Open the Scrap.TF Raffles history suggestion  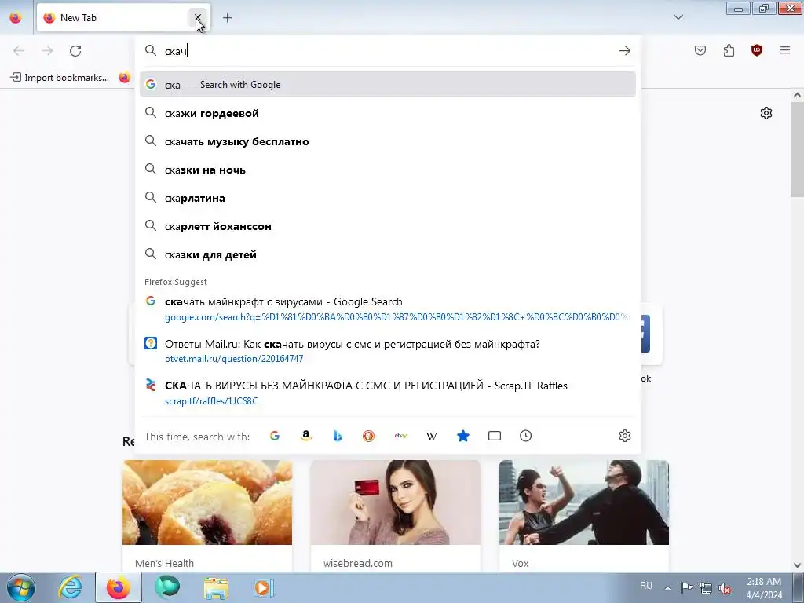(x=388, y=393)
